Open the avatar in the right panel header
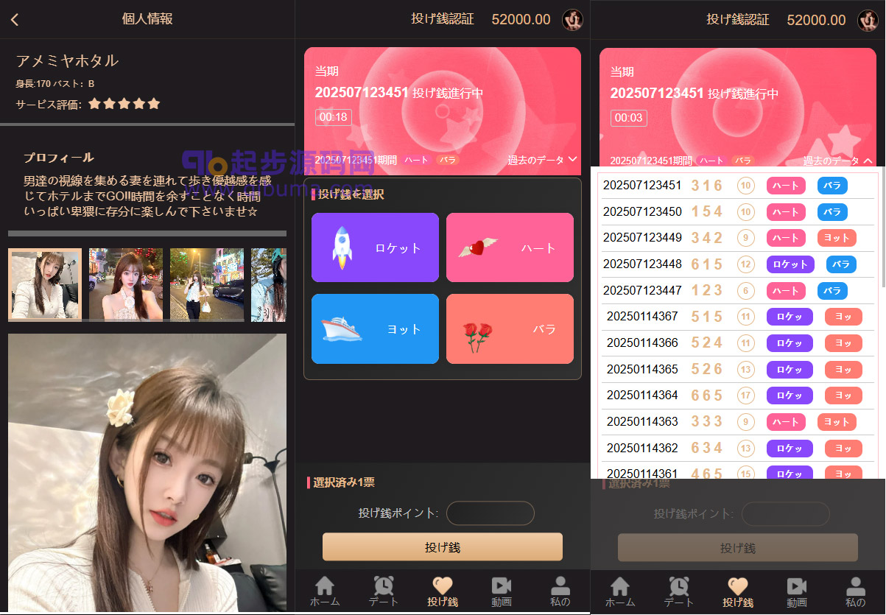 click(x=868, y=20)
